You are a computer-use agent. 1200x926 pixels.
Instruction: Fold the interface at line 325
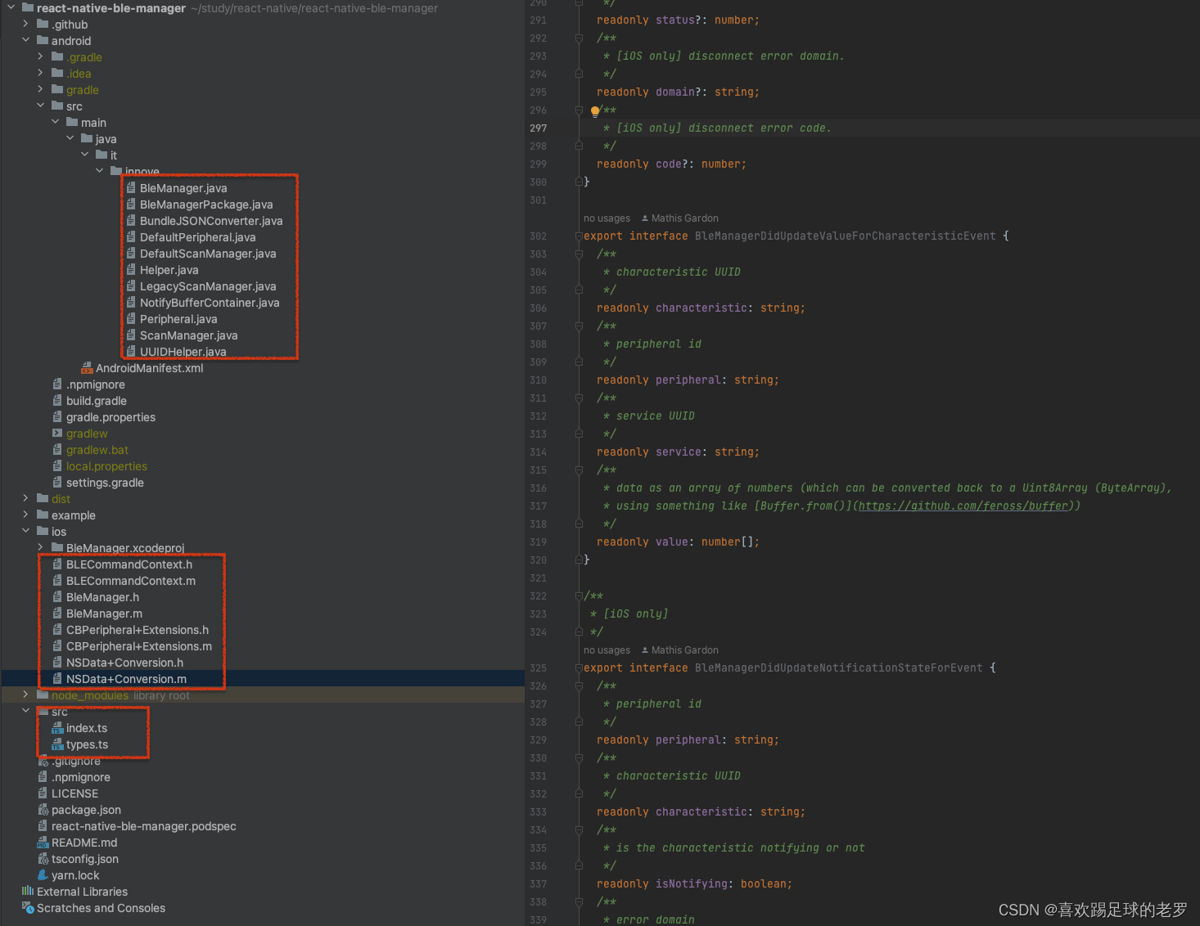pyautogui.click(x=579, y=668)
